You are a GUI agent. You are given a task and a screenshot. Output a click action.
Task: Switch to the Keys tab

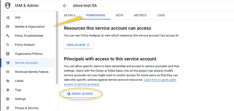point(120,15)
